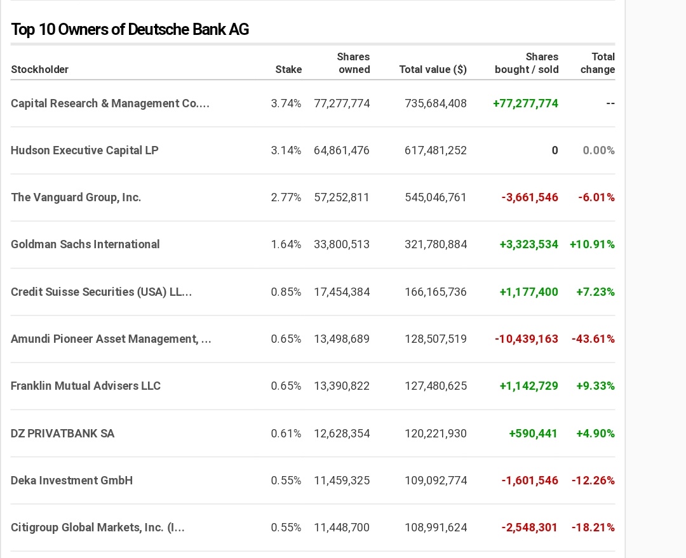Select the +10.91% total change

click(593, 244)
